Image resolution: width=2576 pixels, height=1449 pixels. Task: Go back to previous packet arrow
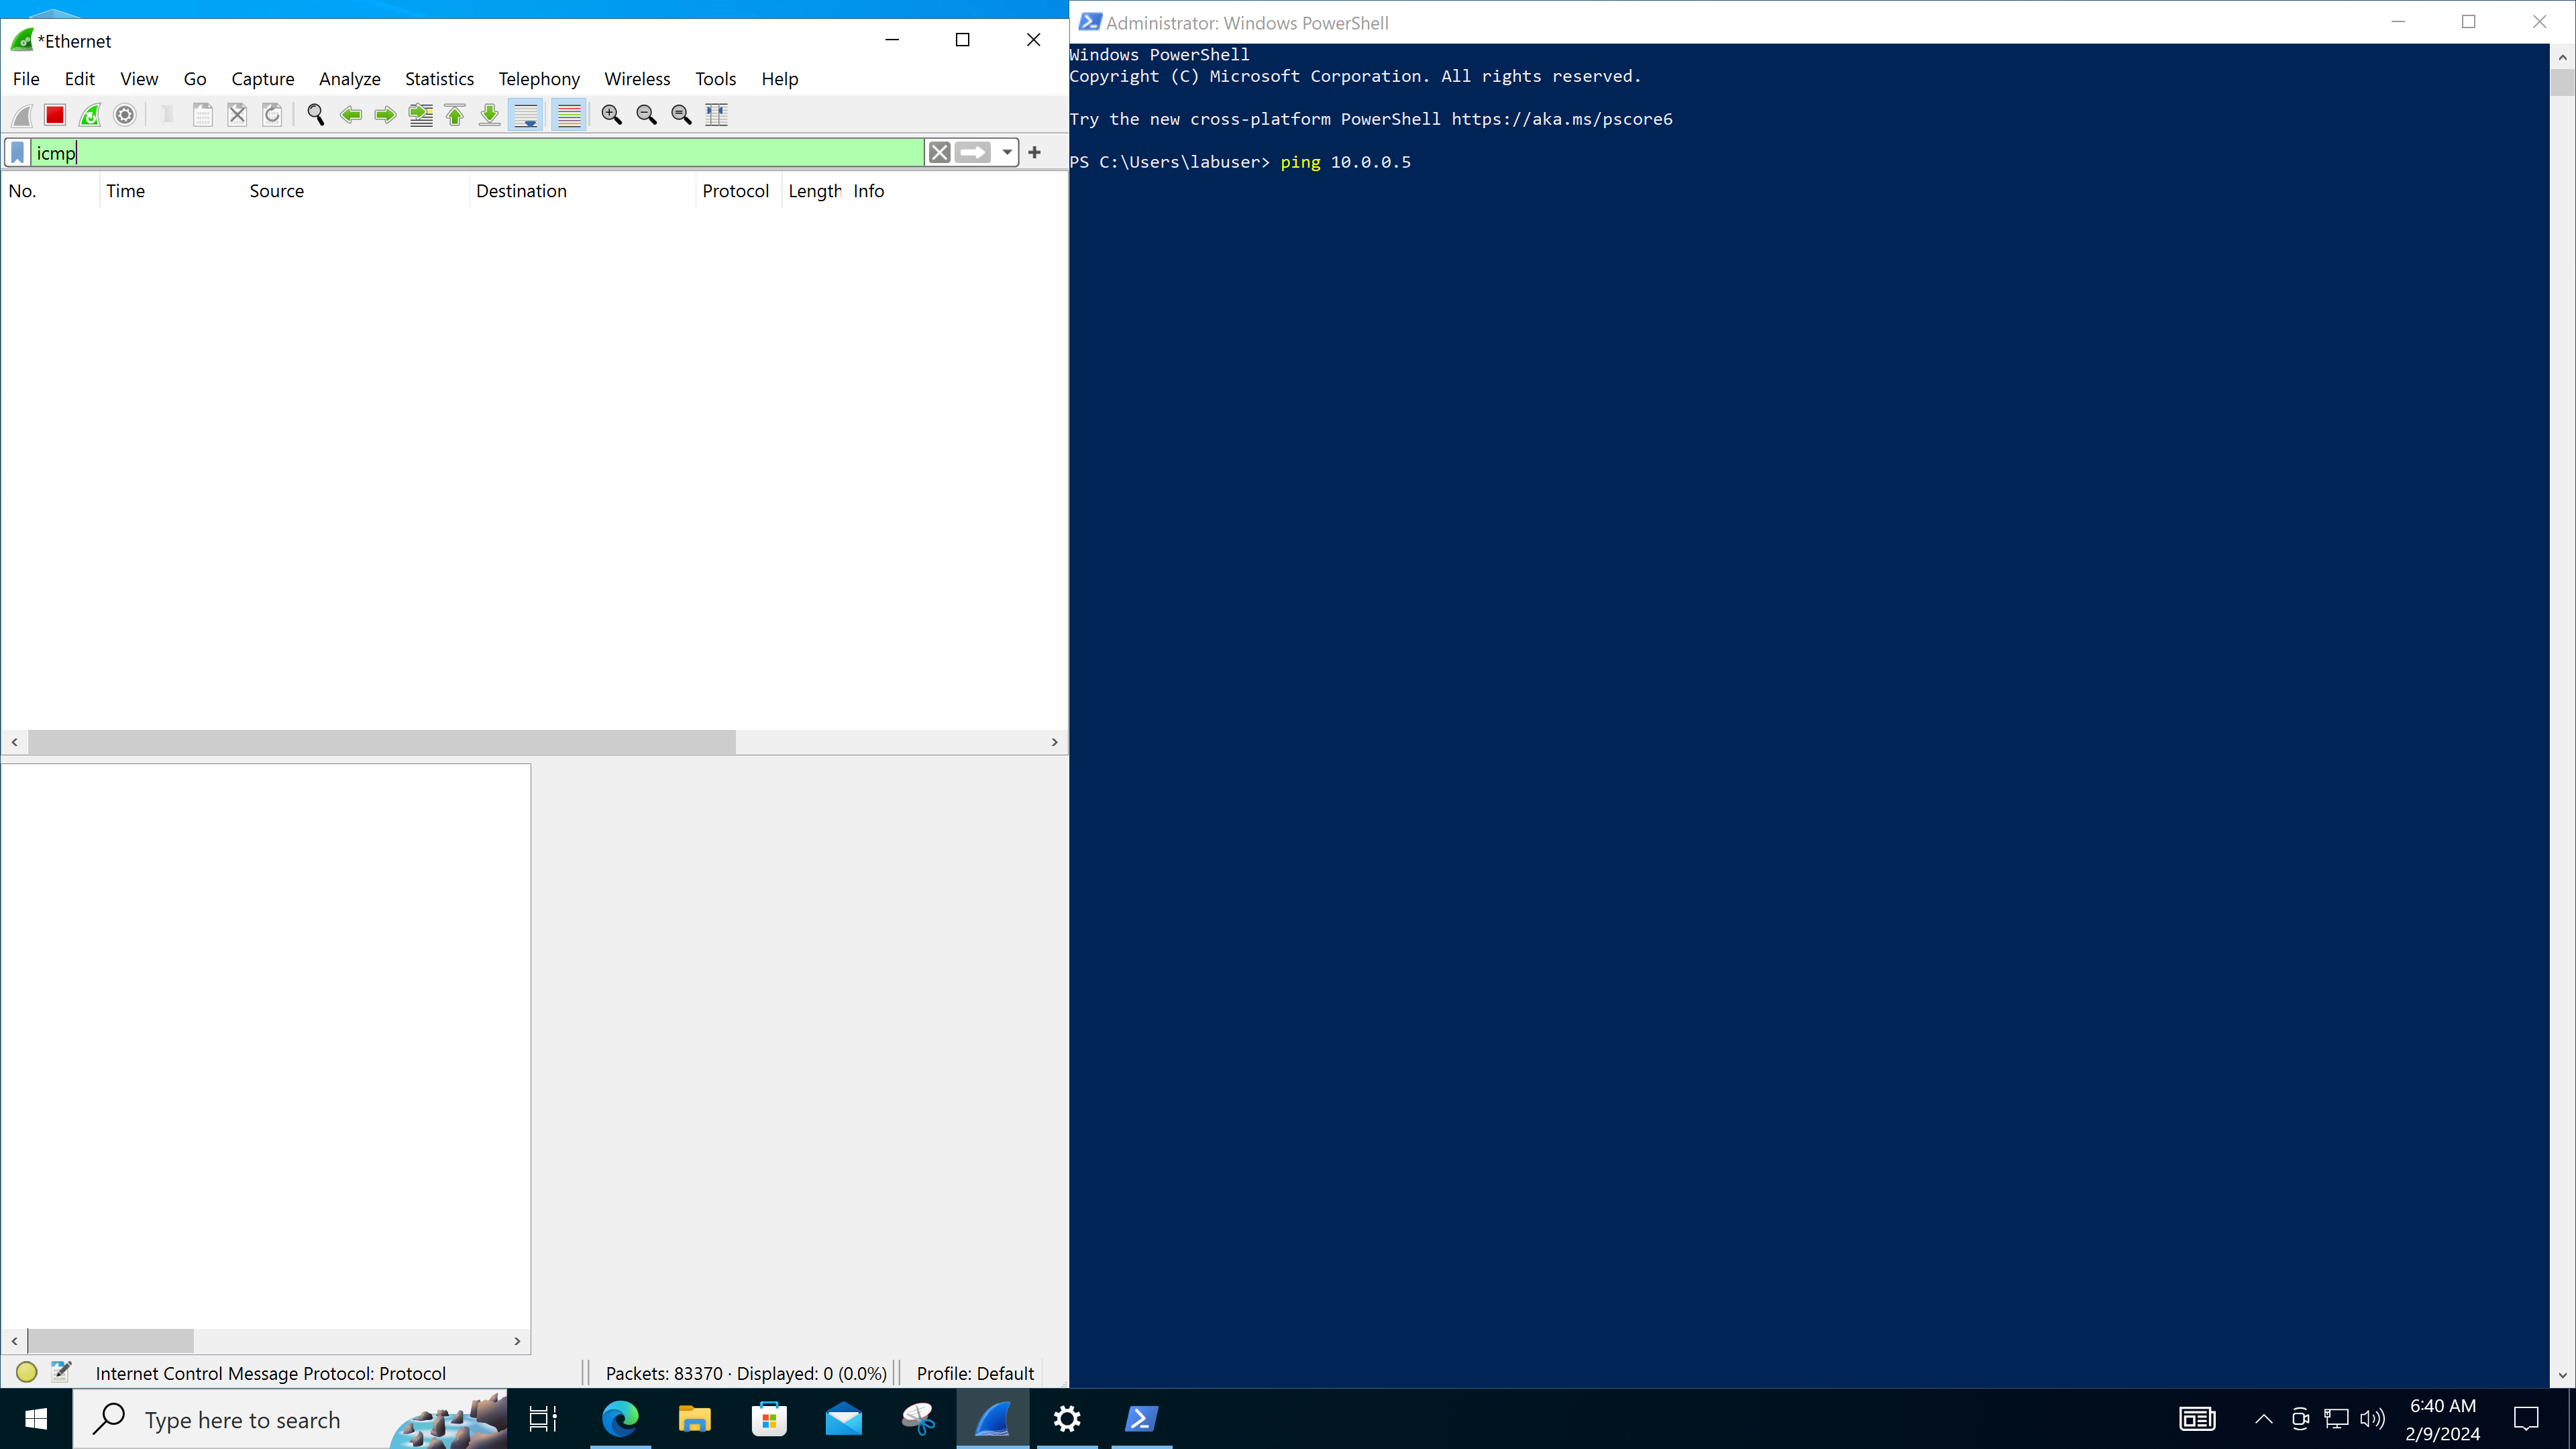351,115
